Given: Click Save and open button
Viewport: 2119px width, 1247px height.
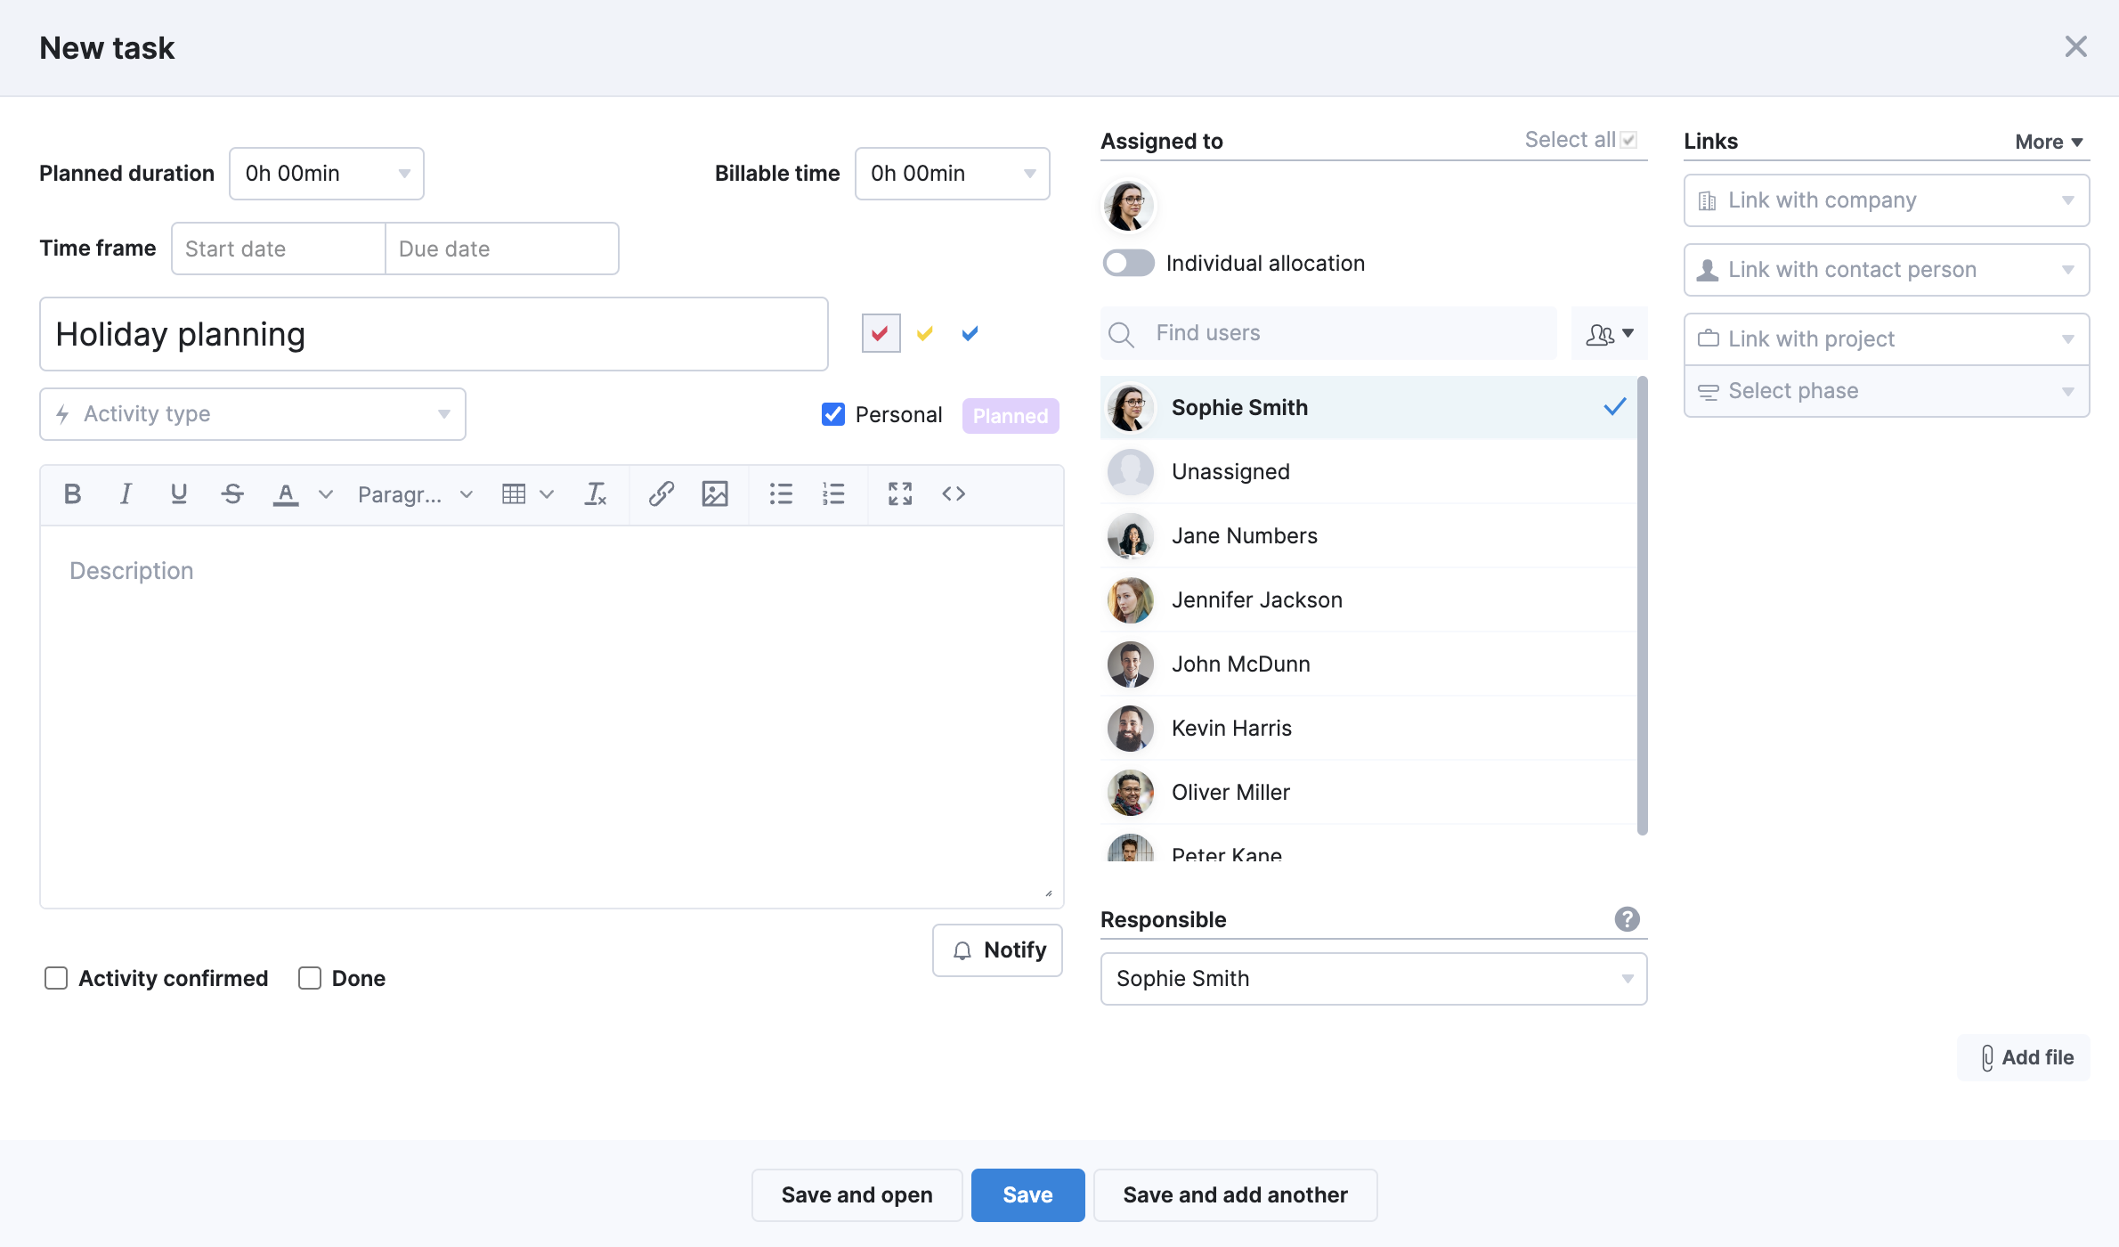Looking at the screenshot, I should click(x=857, y=1195).
